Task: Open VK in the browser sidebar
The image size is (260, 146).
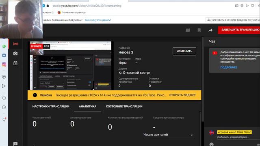Action: tap(4, 55)
